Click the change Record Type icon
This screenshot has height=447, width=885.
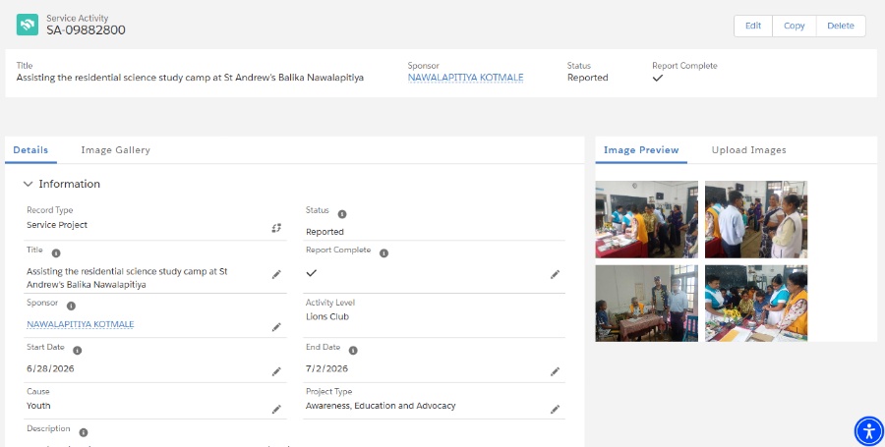tap(276, 228)
